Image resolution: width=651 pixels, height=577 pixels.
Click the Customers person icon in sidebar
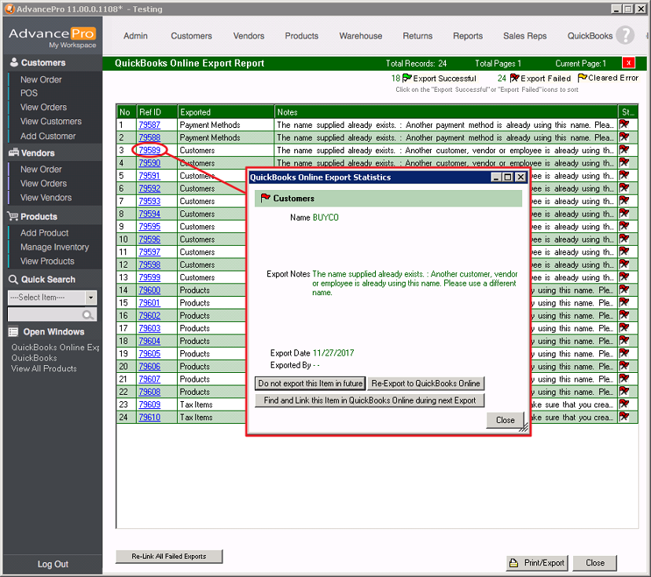point(14,62)
